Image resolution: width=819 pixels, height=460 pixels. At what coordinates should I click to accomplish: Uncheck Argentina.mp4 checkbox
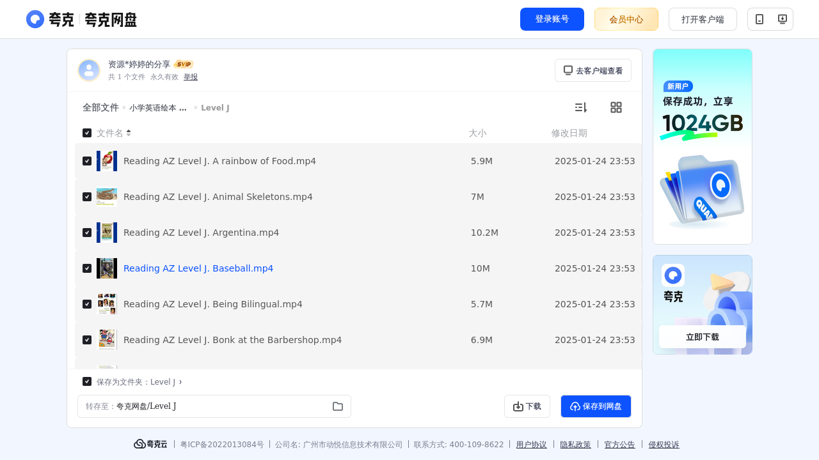(87, 233)
